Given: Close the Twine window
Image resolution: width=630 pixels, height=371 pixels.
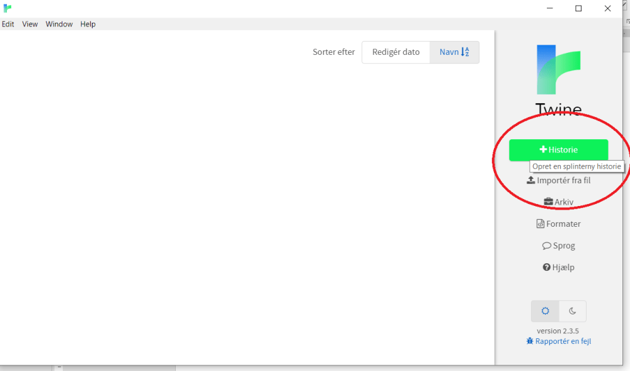Looking at the screenshot, I should coord(607,8).
